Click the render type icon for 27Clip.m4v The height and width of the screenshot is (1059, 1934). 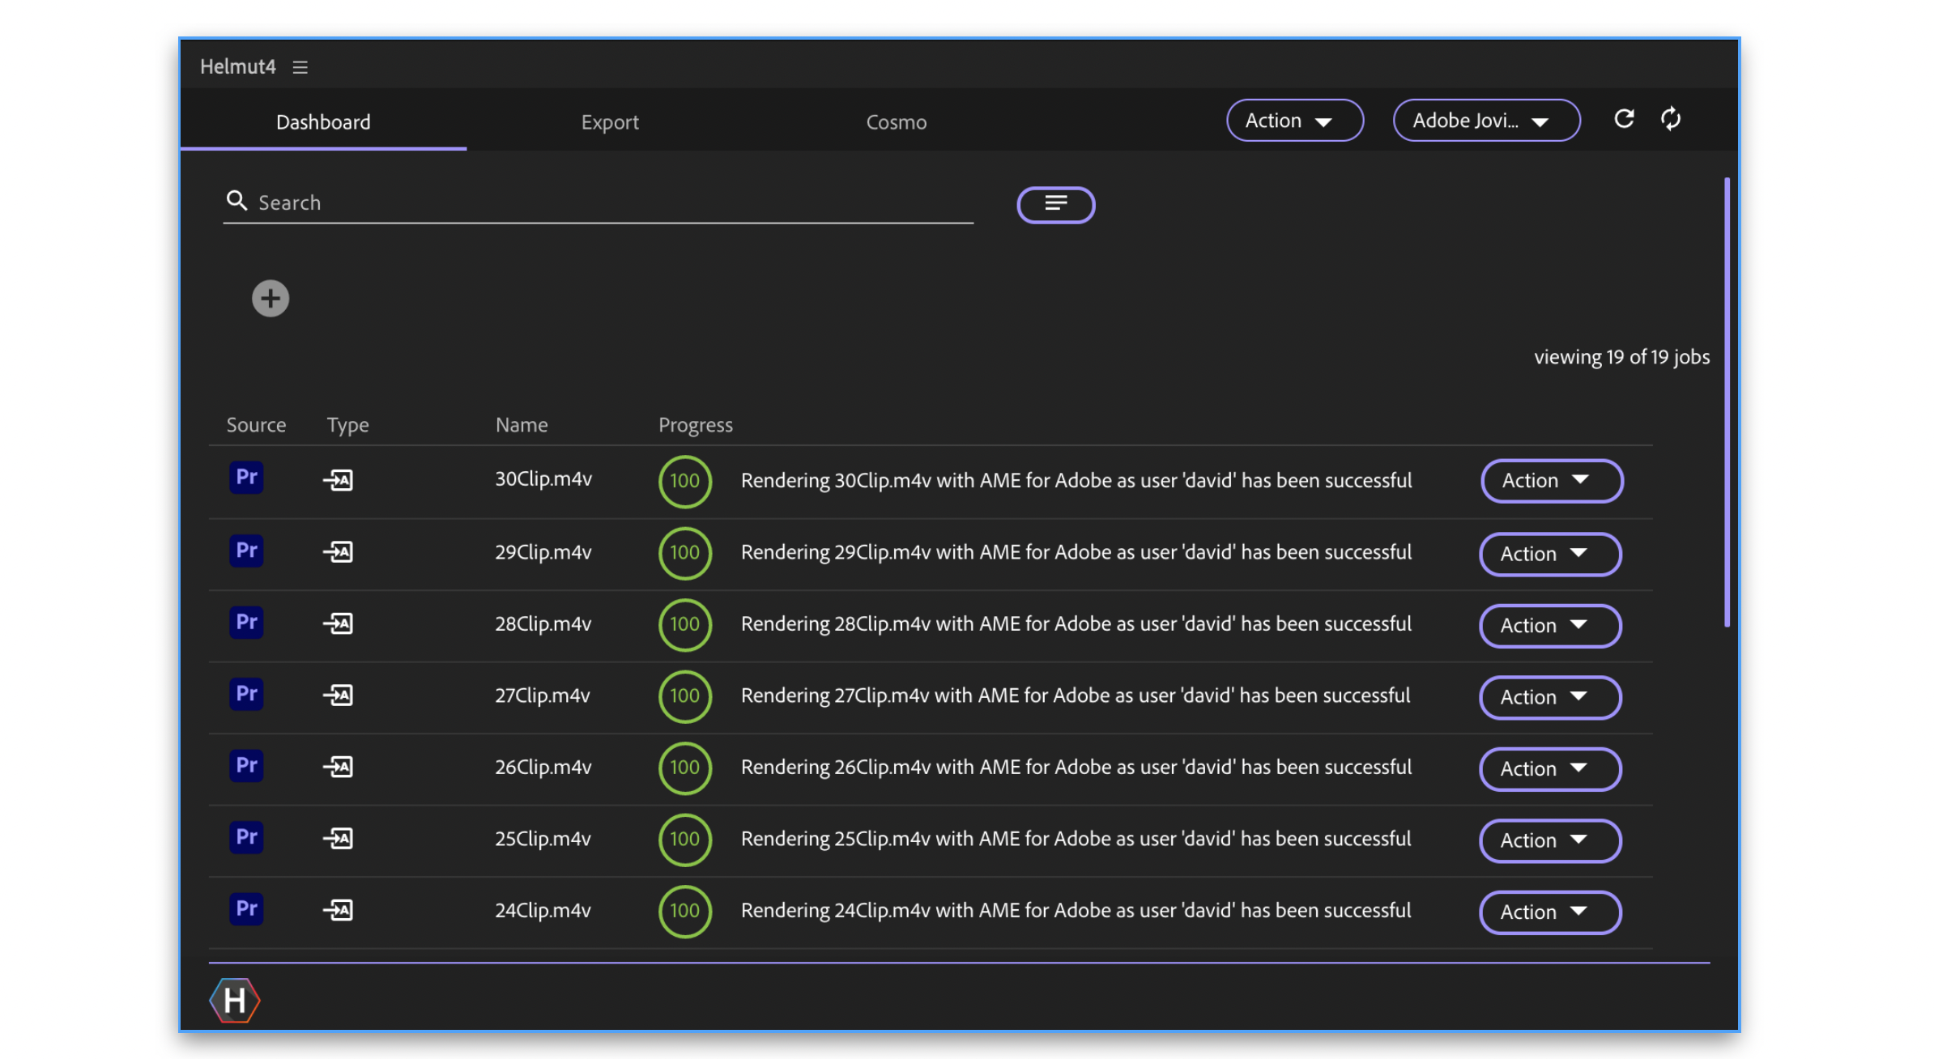pyautogui.click(x=339, y=695)
